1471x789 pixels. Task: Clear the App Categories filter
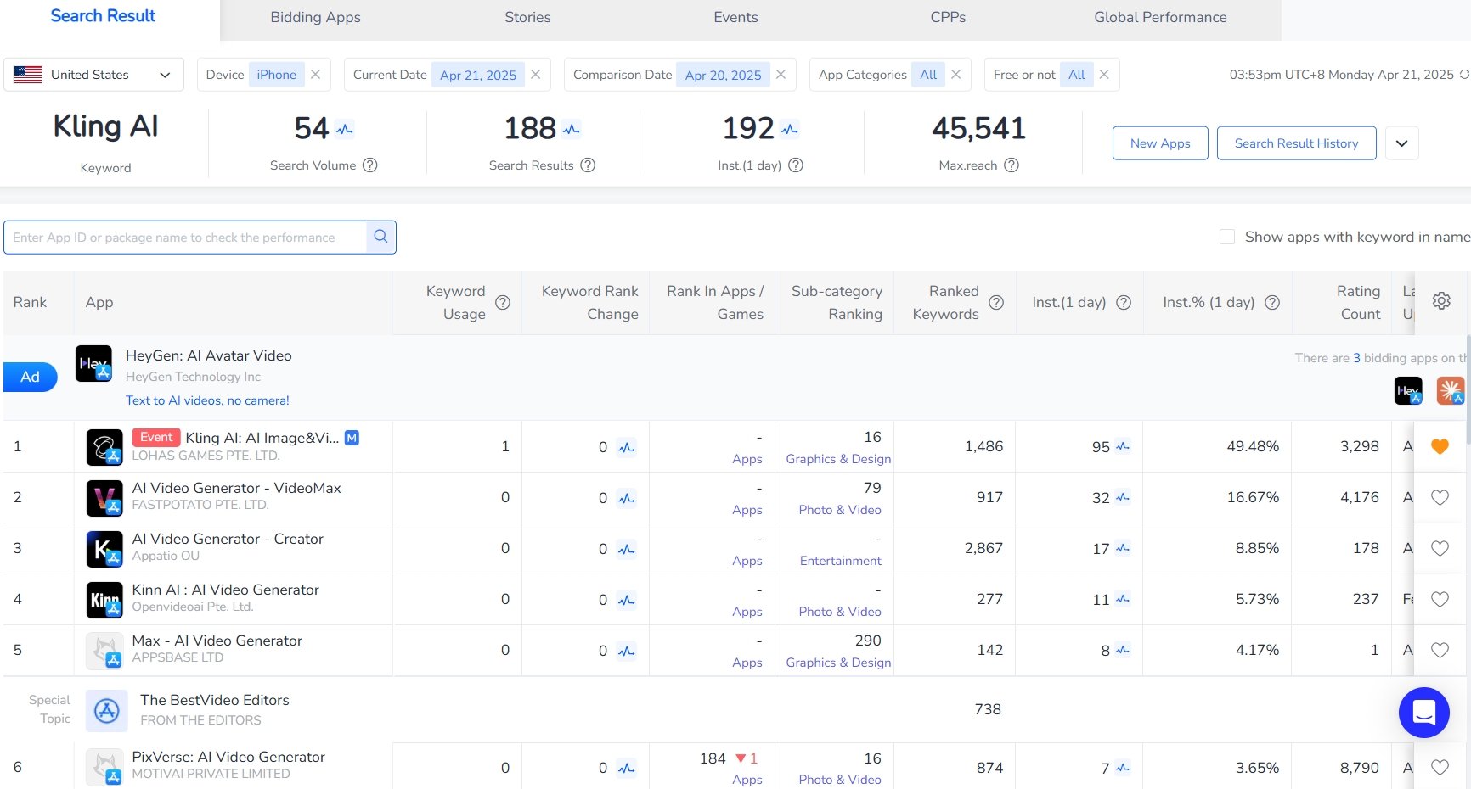tap(955, 75)
